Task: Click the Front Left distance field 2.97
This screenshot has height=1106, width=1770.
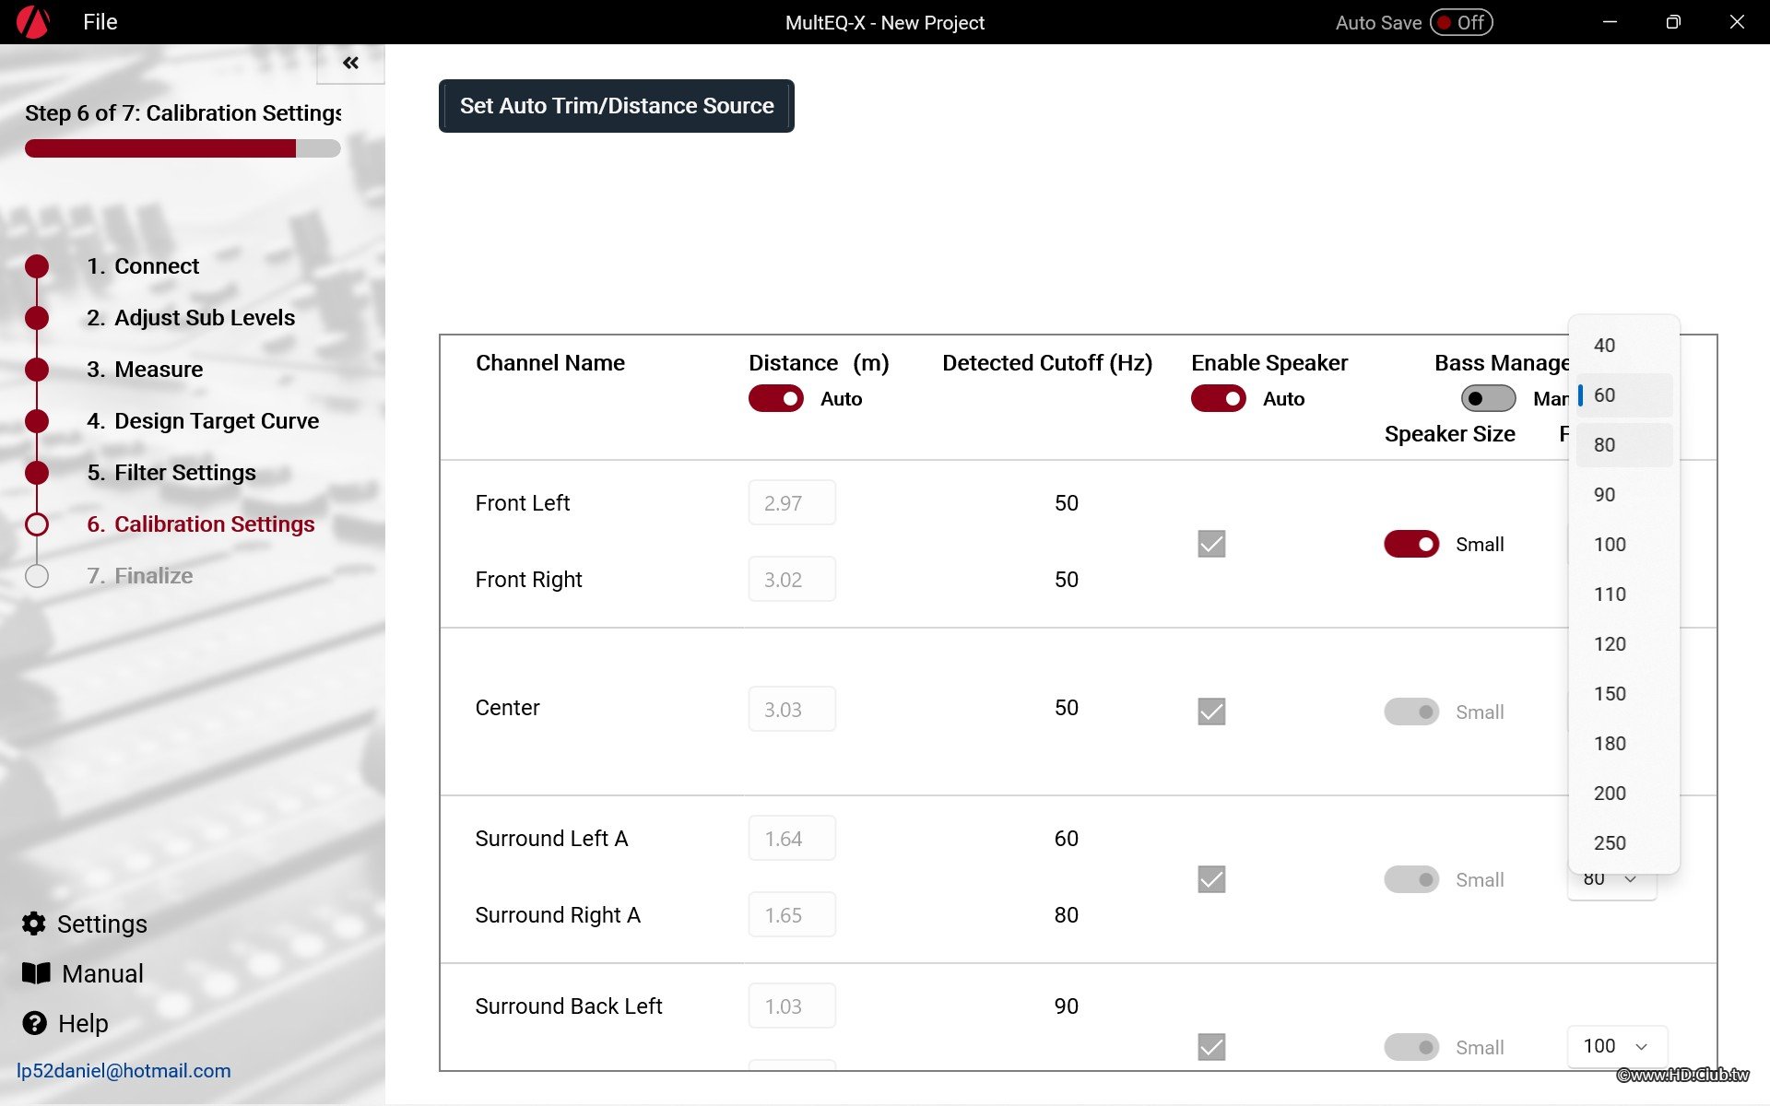Action: (x=792, y=502)
